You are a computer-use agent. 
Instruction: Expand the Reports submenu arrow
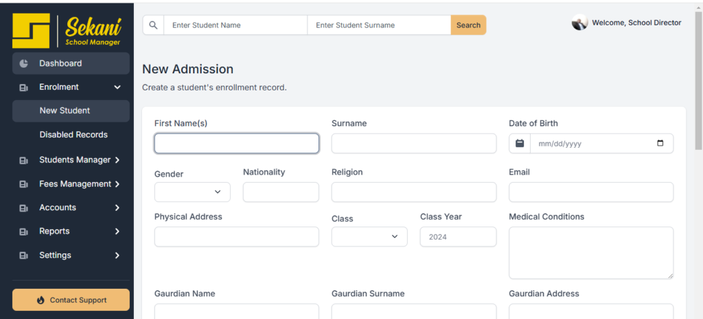117,231
